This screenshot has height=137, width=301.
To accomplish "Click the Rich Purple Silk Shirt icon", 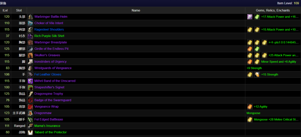I will point(30,36).
